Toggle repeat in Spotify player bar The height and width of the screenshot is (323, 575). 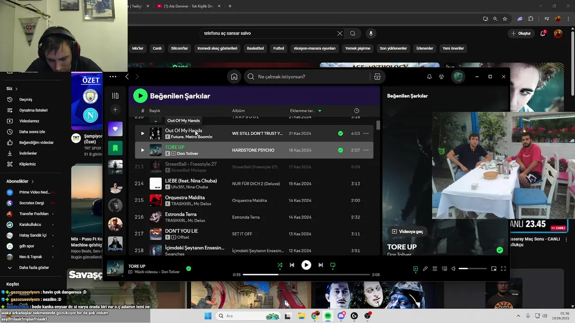click(333, 265)
